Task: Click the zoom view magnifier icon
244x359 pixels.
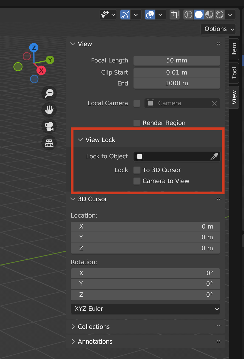Action: [x=49, y=93]
